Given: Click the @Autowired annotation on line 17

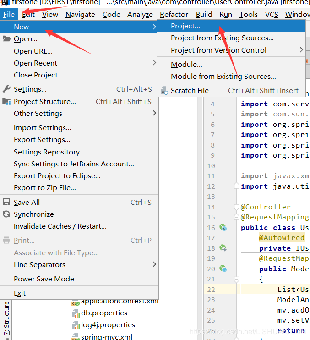Looking at the screenshot, I should [282, 238].
